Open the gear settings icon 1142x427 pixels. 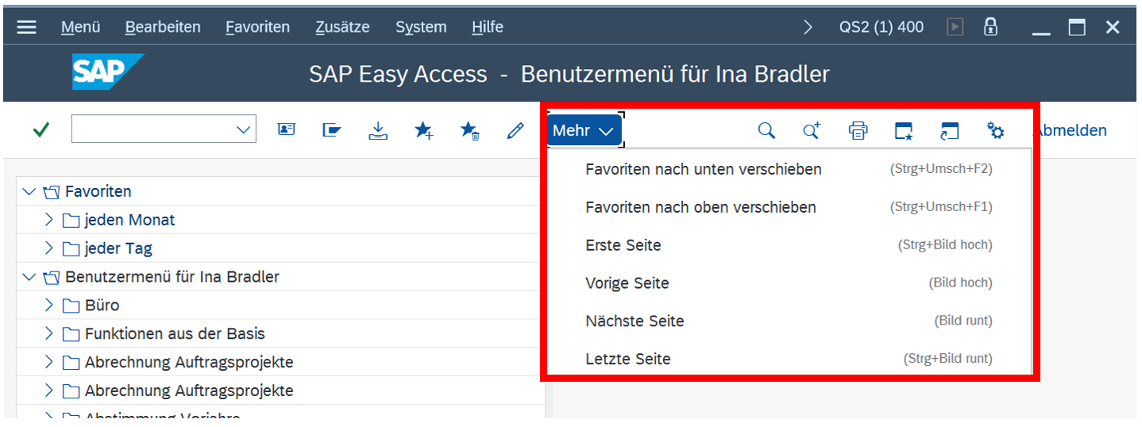tap(995, 130)
